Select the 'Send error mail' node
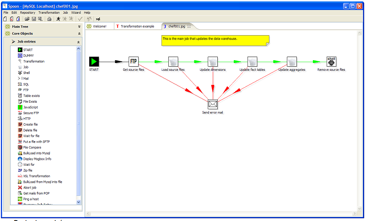 tap(213, 104)
